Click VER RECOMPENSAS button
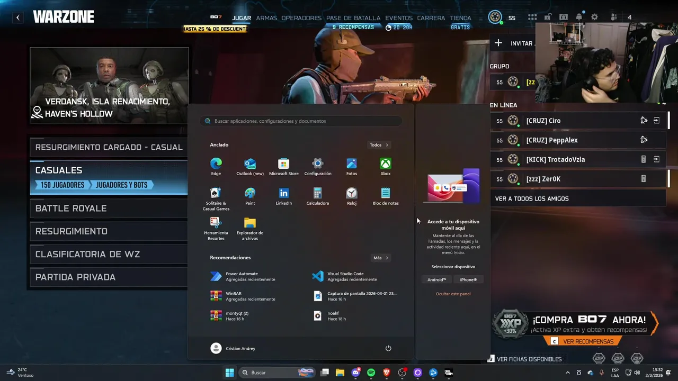This screenshot has height=381, width=678. click(x=583, y=341)
